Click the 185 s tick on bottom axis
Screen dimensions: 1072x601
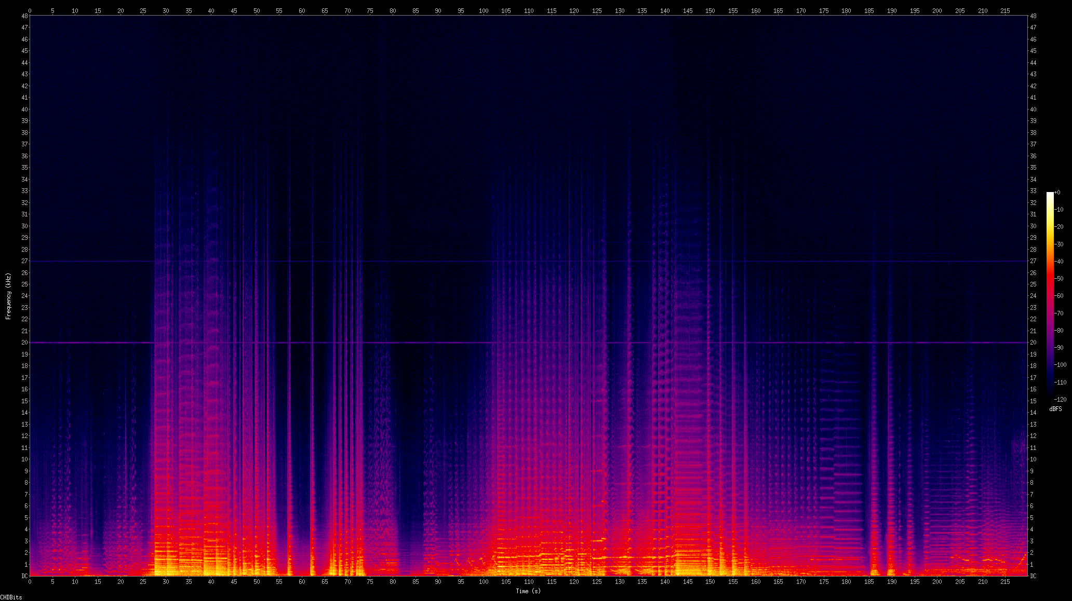coord(869,582)
